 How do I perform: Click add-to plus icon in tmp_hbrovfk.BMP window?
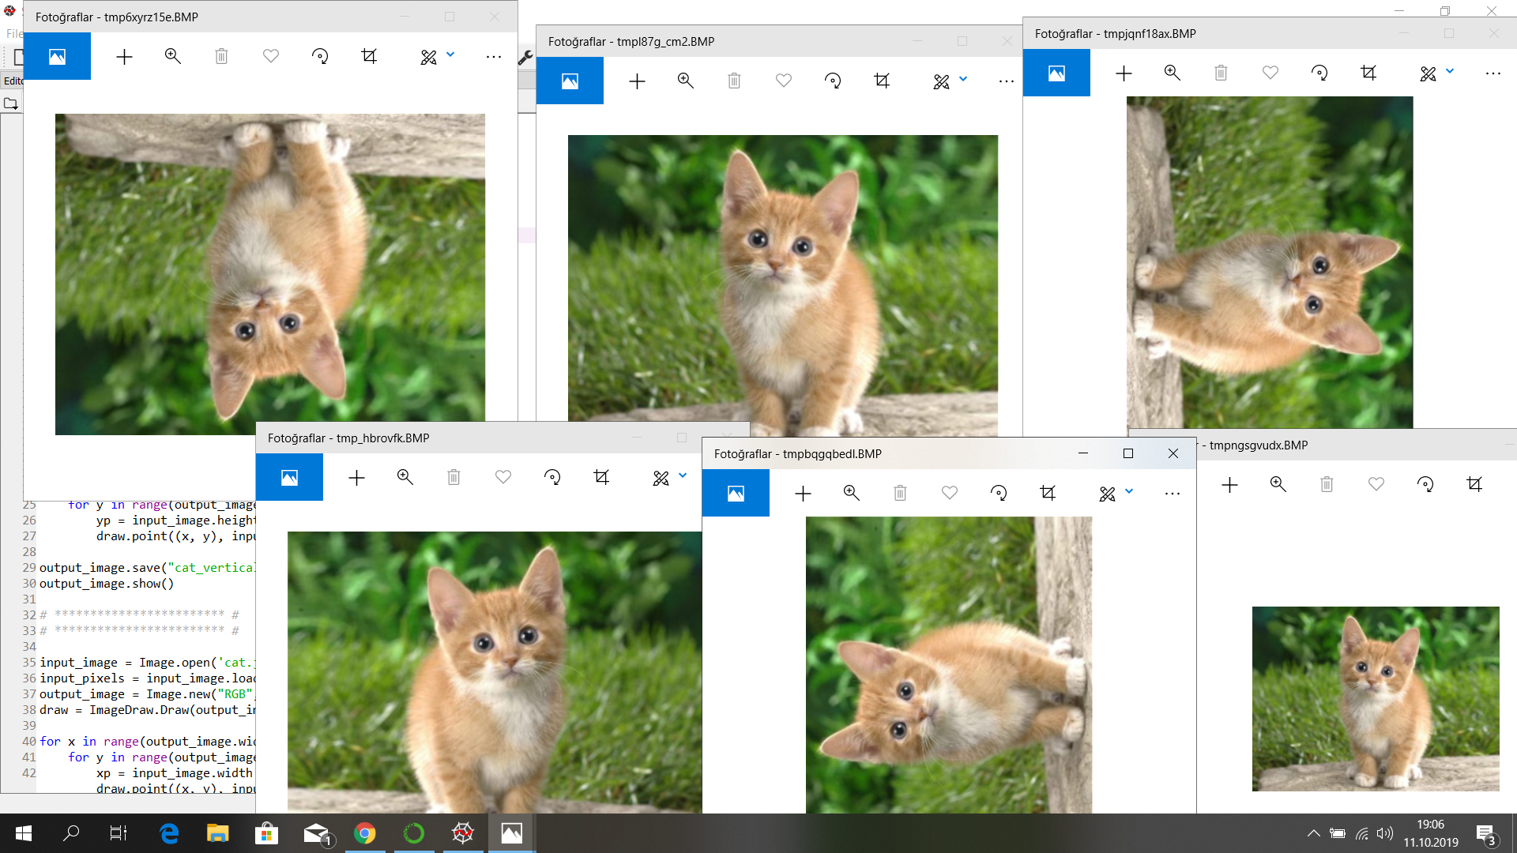tap(356, 477)
